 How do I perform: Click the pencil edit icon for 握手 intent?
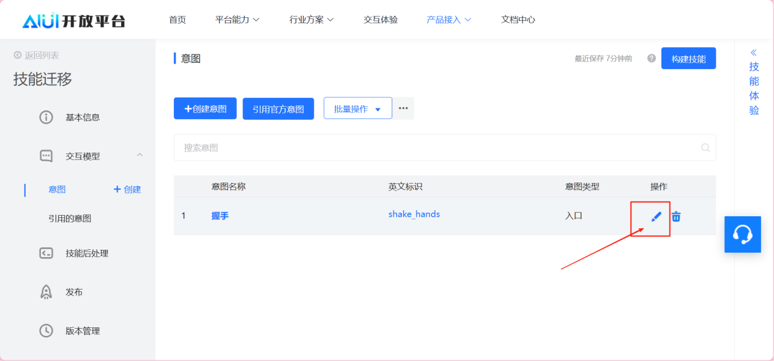tap(657, 216)
